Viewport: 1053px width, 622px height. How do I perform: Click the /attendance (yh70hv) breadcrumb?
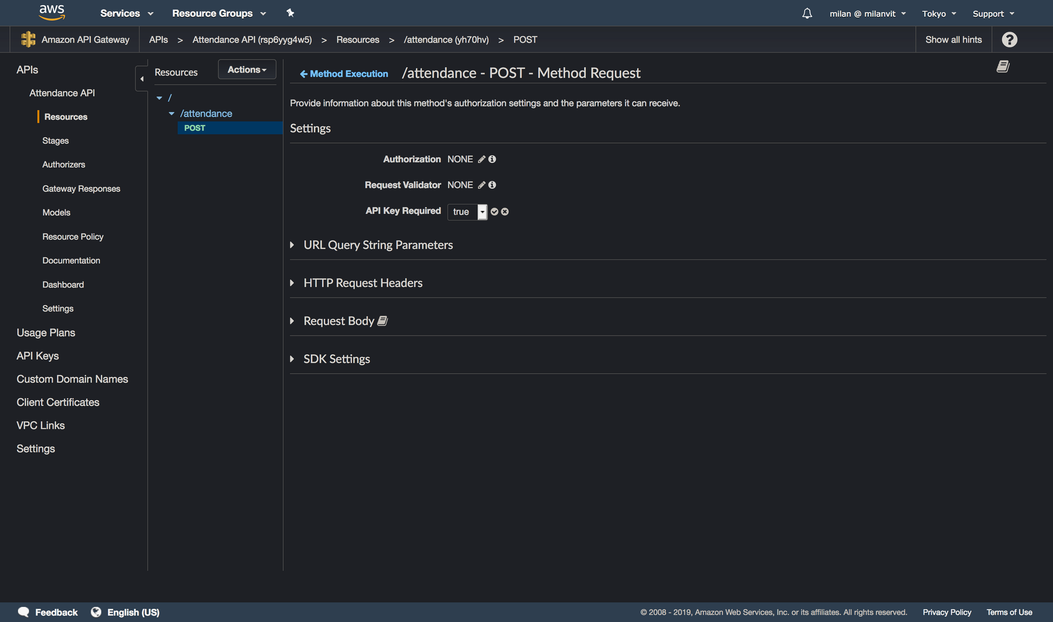(446, 39)
